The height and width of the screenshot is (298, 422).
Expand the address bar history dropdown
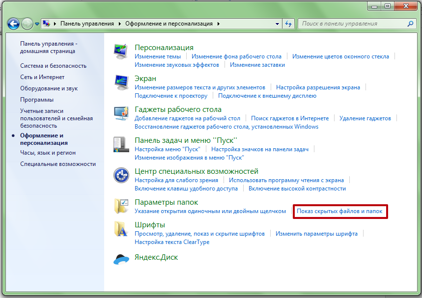coord(277,24)
